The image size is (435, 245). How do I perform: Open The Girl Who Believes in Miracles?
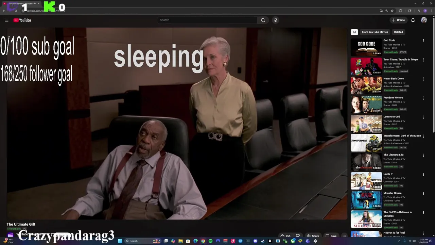click(398, 214)
